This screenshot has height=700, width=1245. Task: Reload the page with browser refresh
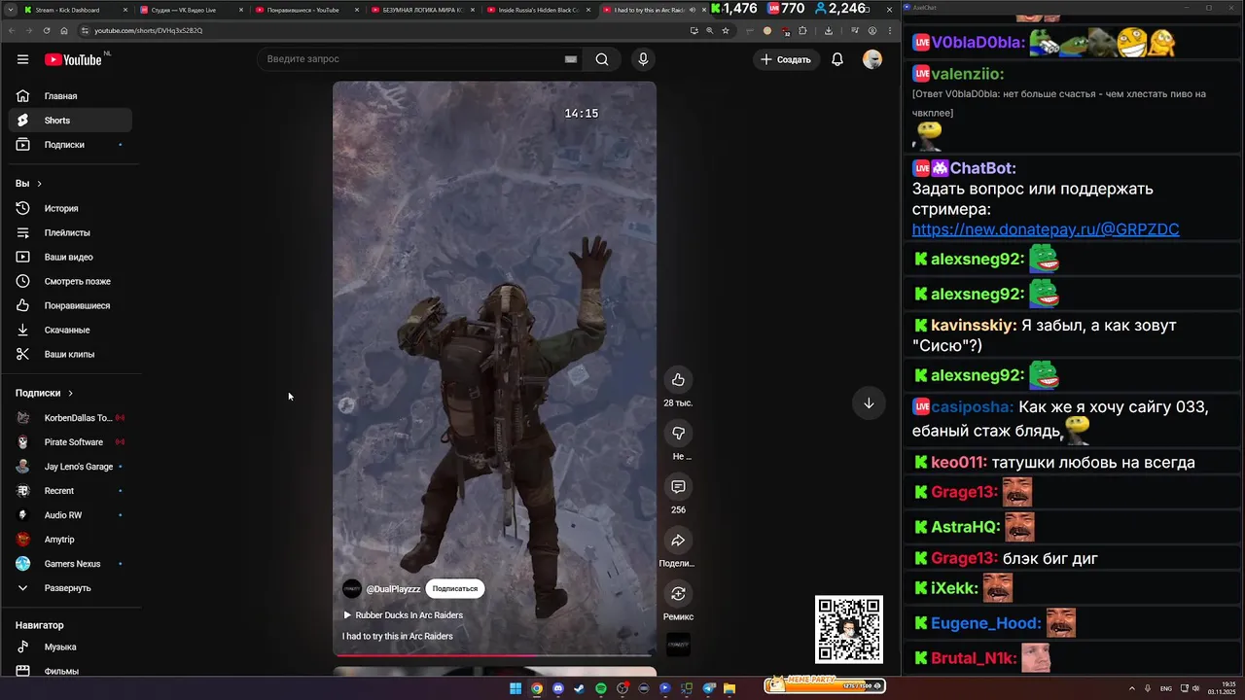46,30
